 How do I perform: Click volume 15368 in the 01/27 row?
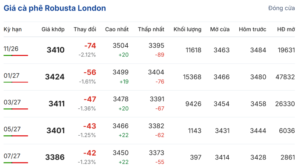coord(192,77)
